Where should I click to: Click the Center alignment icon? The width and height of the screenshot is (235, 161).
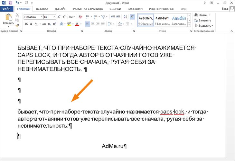tap(93, 24)
